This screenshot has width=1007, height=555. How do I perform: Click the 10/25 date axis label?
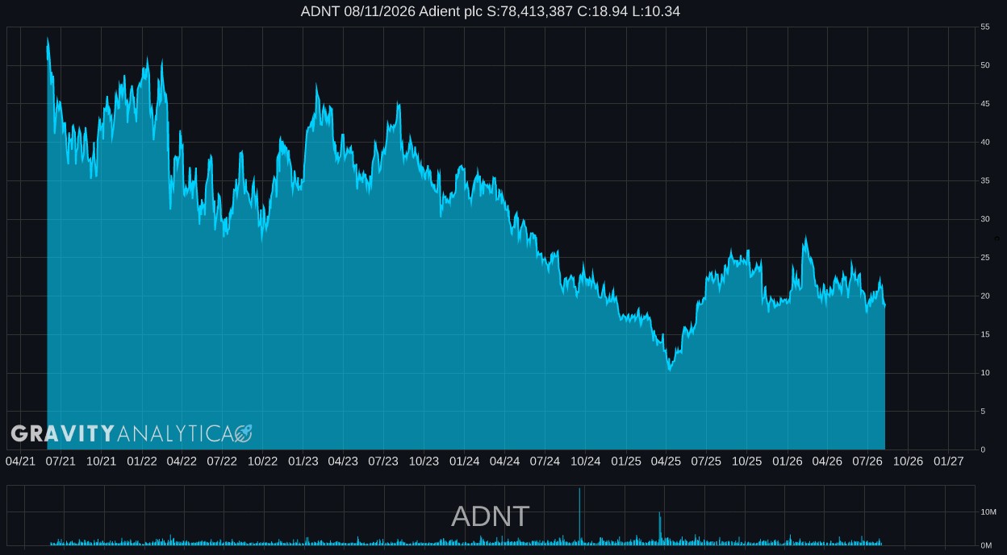(x=746, y=462)
